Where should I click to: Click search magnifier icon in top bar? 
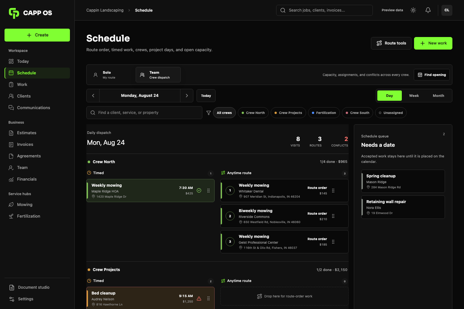283,10
